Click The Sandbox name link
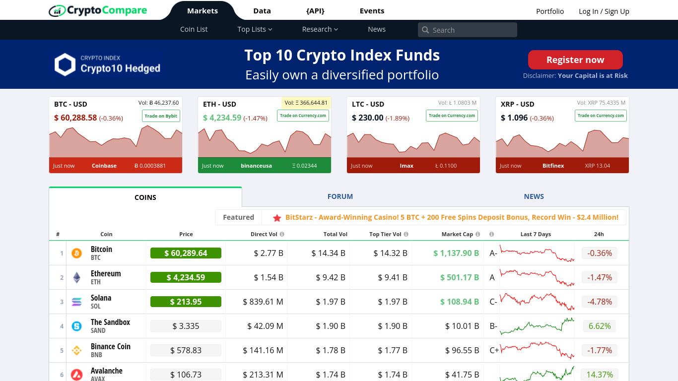The height and width of the screenshot is (381, 678). point(110,322)
